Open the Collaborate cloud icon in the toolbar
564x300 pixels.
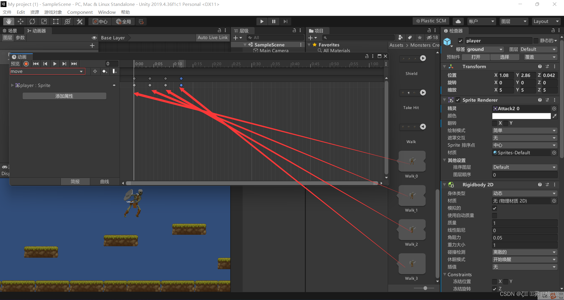pos(458,21)
